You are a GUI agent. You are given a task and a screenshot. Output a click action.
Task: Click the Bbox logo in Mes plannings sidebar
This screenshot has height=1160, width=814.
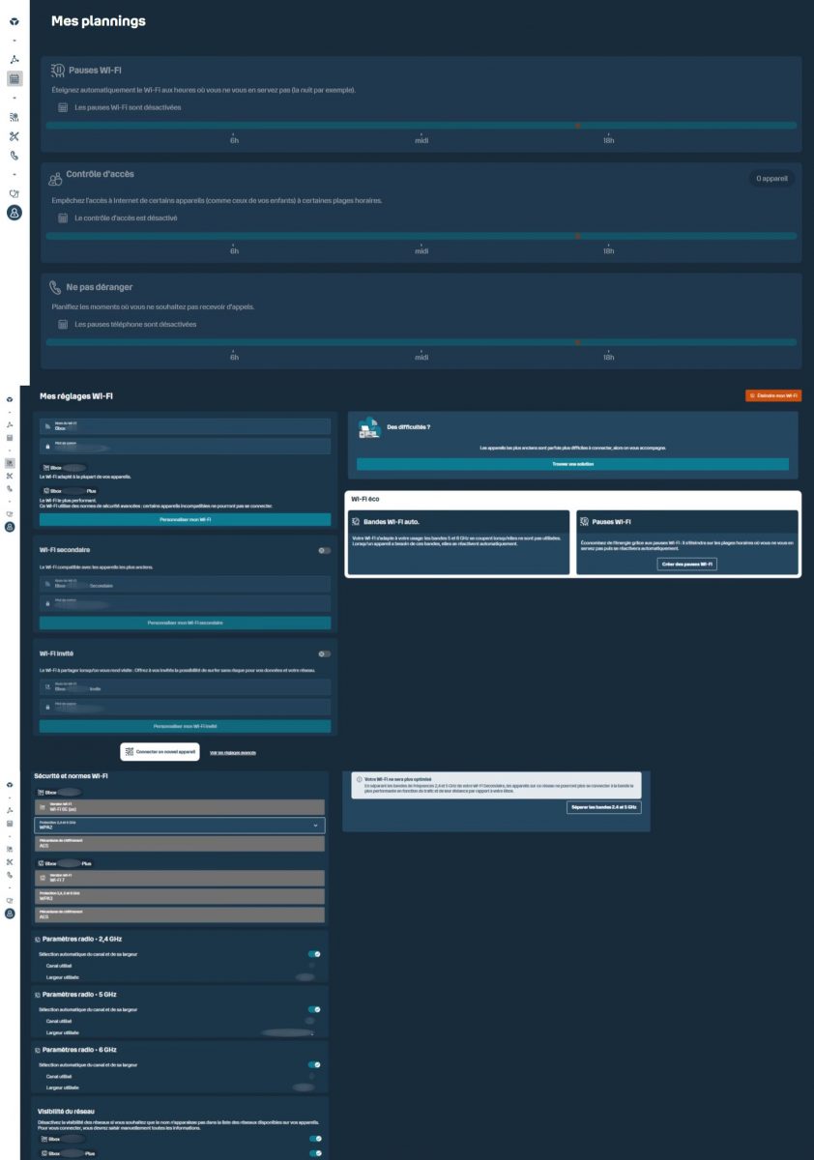[14, 20]
